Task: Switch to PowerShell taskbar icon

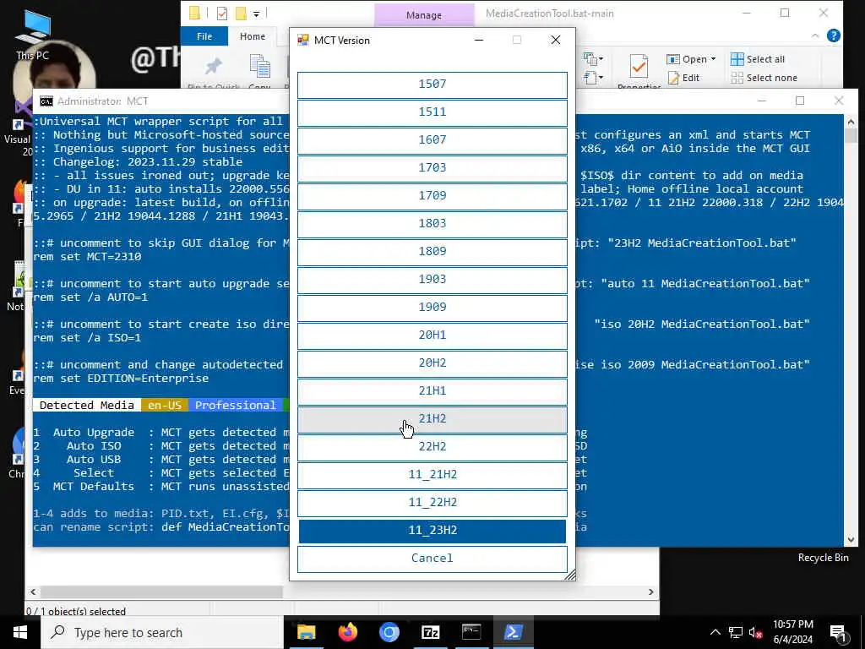Action: tap(513, 632)
